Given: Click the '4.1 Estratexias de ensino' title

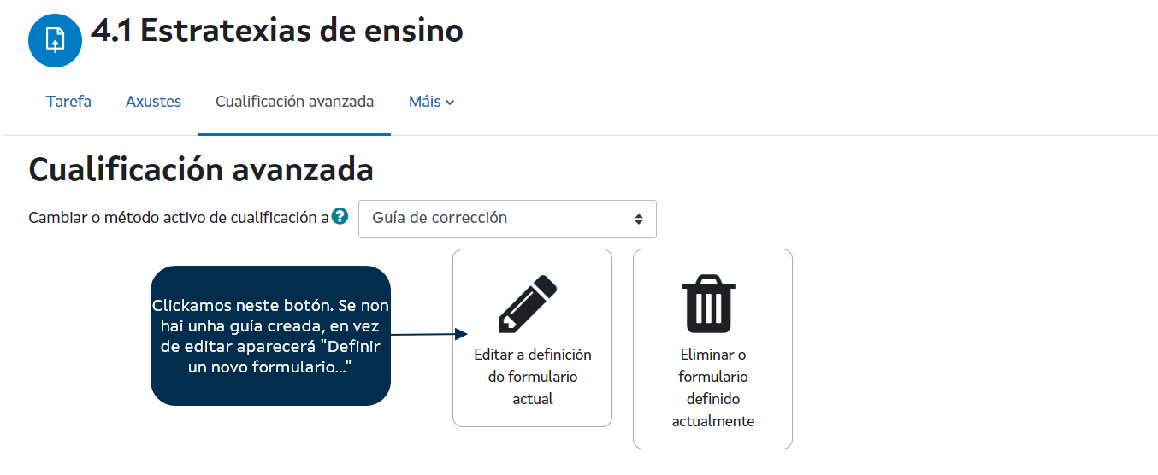Looking at the screenshot, I should 276,32.
